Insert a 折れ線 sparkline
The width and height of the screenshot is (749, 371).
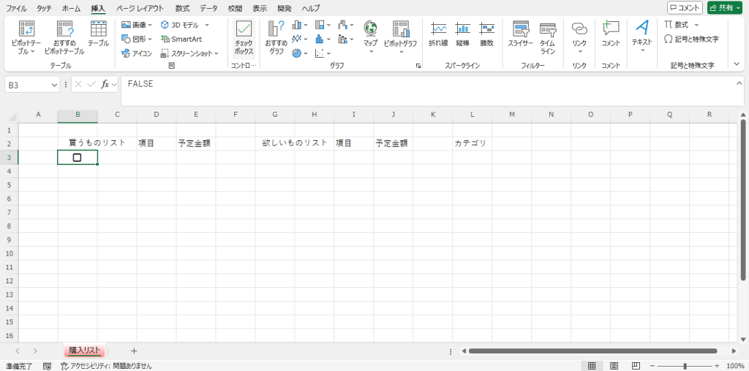[438, 34]
